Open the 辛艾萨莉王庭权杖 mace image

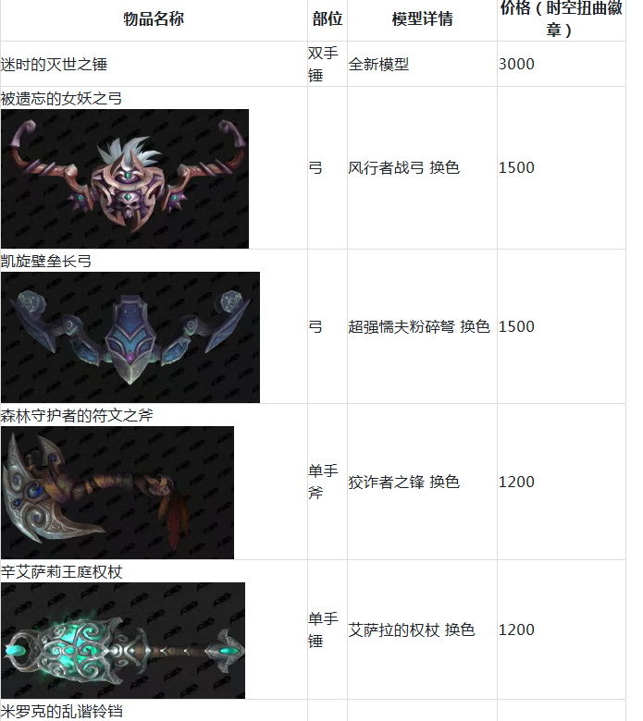[x=123, y=641]
